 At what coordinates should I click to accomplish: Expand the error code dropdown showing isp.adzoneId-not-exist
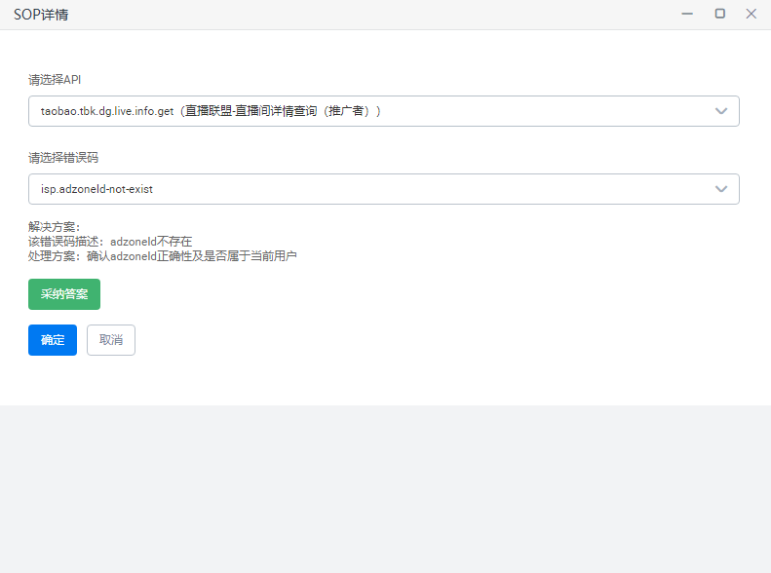point(383,189)
